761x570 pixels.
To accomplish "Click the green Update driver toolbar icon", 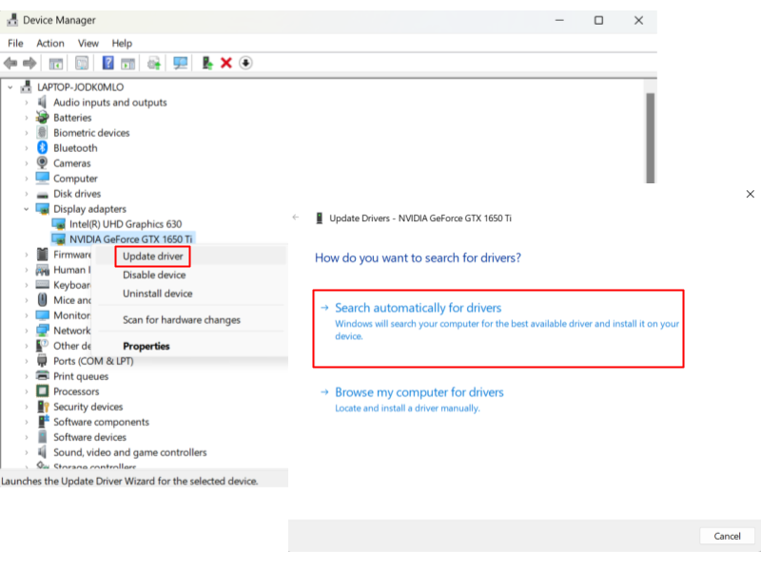I will click(x=207, y=63).
